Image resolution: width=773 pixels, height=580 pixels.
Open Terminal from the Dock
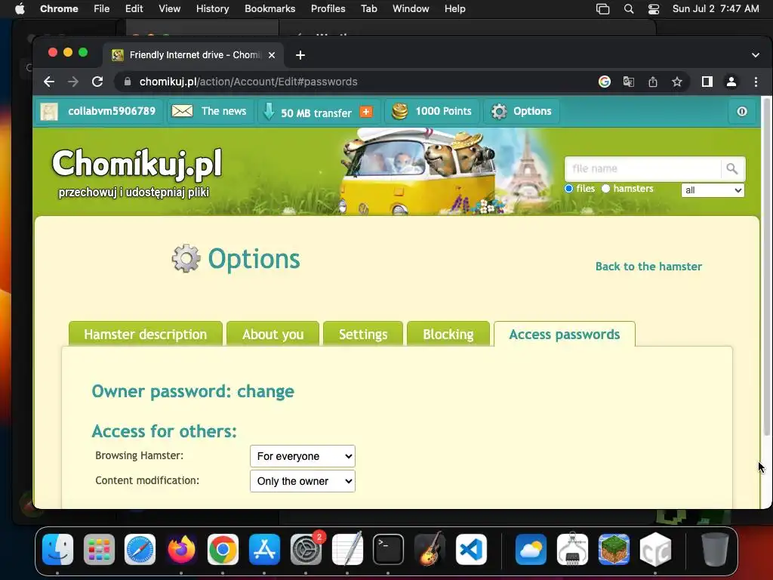(x=388, y=550)
